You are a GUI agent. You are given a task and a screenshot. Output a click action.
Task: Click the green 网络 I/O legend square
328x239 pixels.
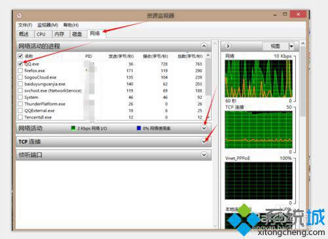(x=73, y=128)
